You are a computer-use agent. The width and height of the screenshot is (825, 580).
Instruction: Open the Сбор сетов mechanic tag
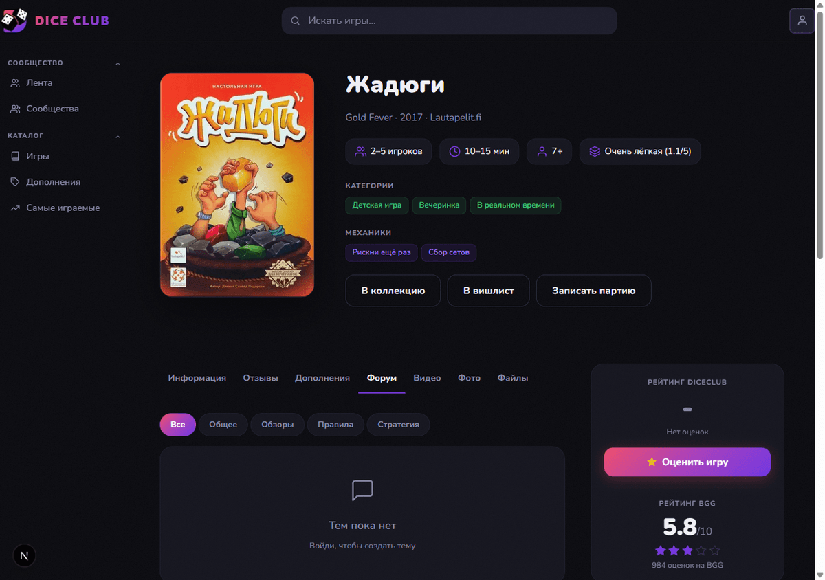point(449,252)
